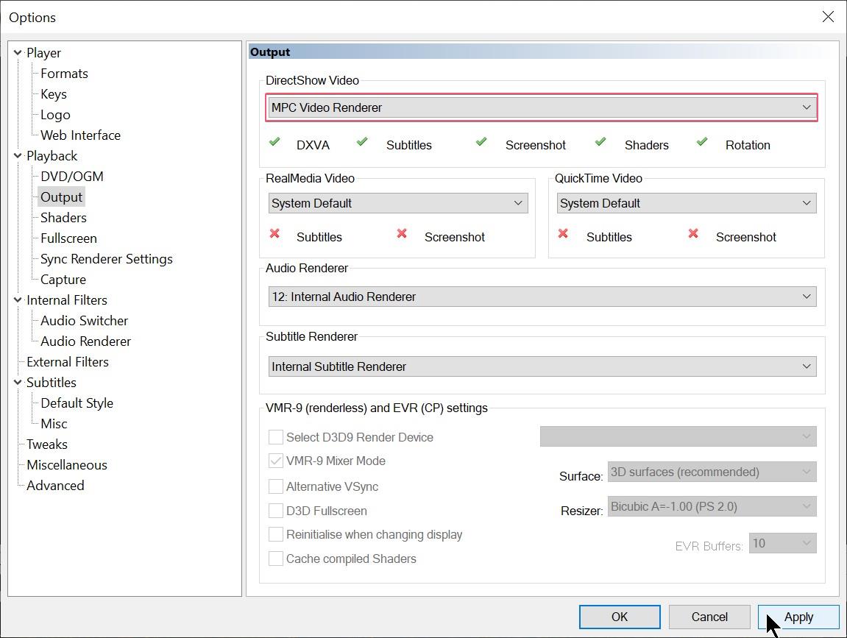
Task: Select the Subtitles tree label
Action: (52, 383)
